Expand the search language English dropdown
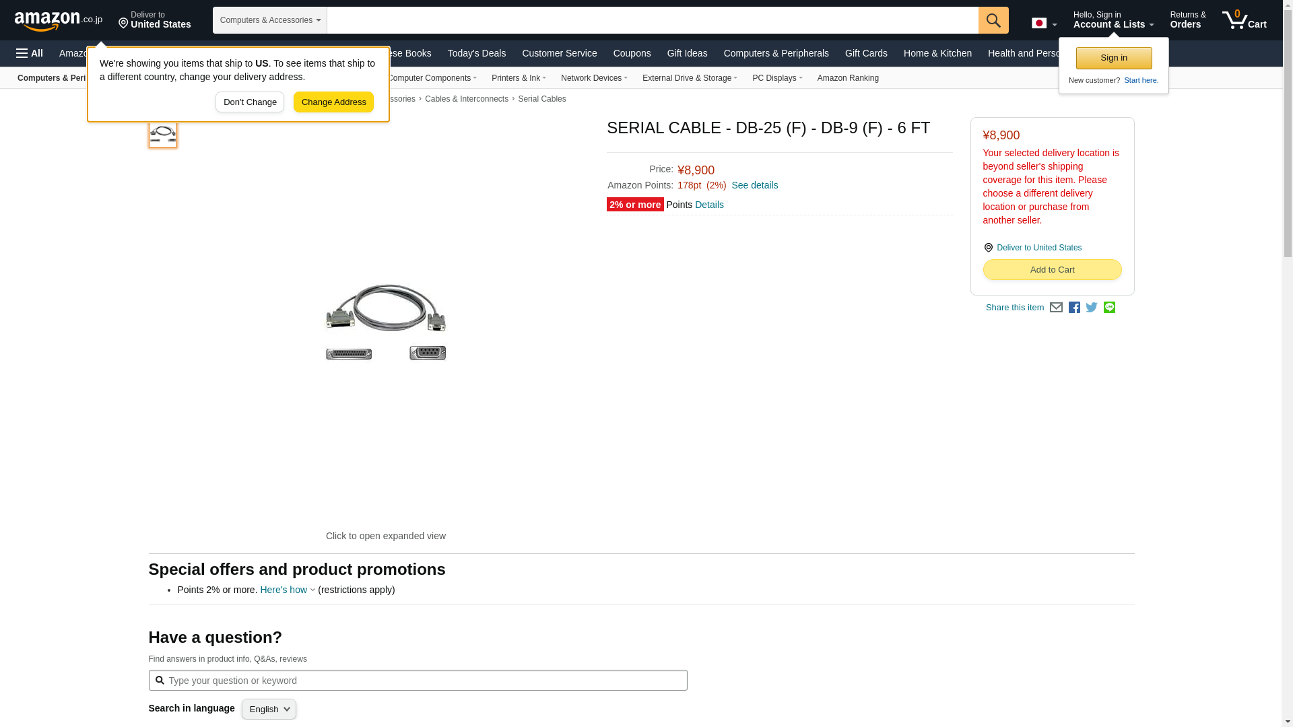 (269, 709)
